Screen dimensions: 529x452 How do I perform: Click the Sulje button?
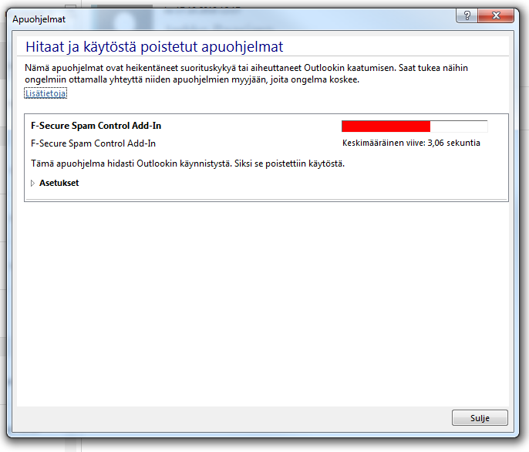480,418
